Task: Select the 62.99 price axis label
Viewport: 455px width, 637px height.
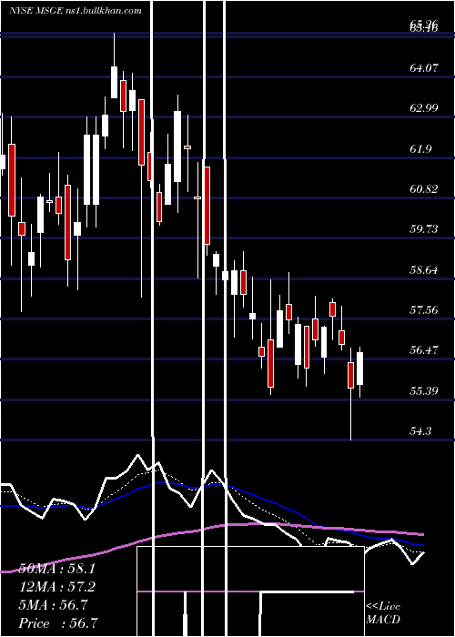Action: pyautogui.click(x=424, y=108)
